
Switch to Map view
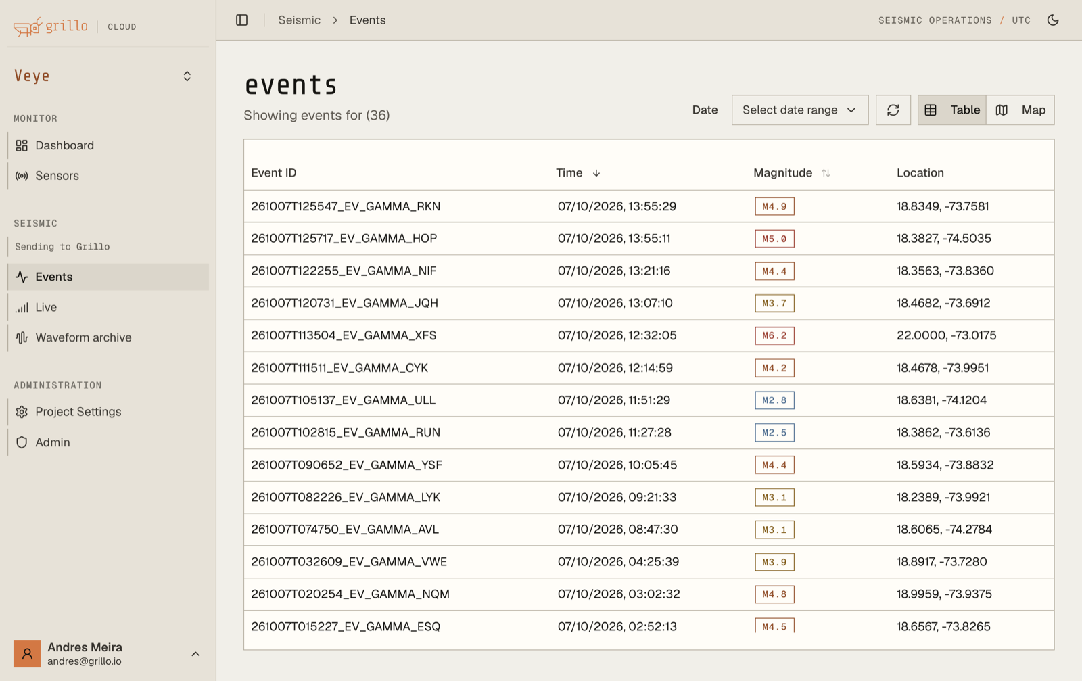click(x=1020, y=110)
